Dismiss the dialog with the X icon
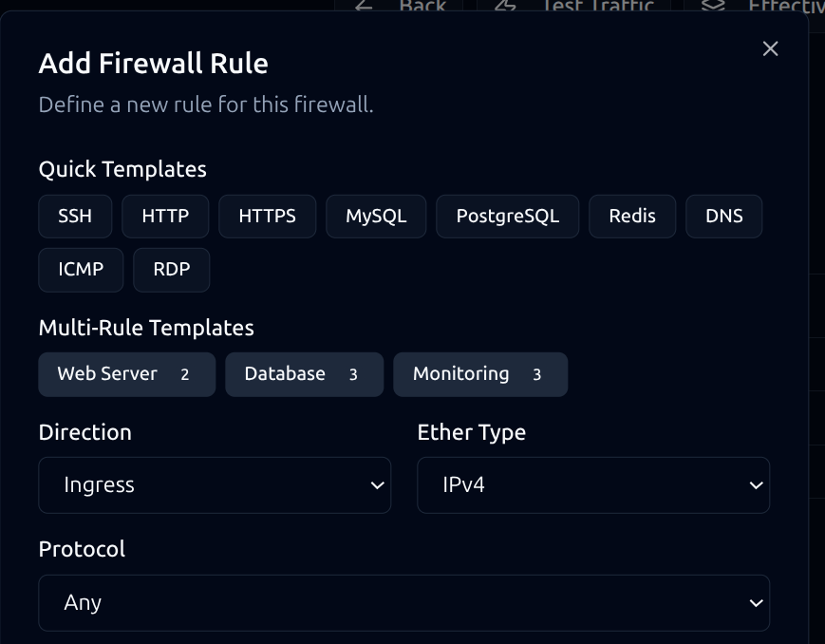The image size is (825, 644). click(770, 48)
